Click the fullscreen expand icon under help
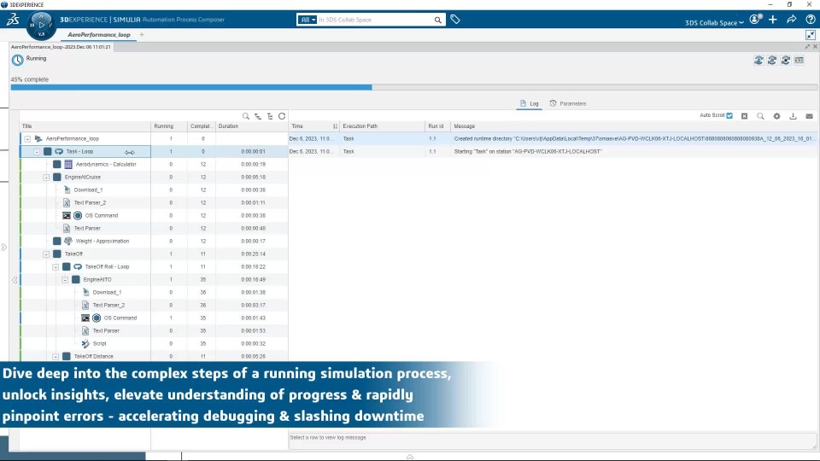The height and width of the screenshot is (461, 820). (811, 35)
